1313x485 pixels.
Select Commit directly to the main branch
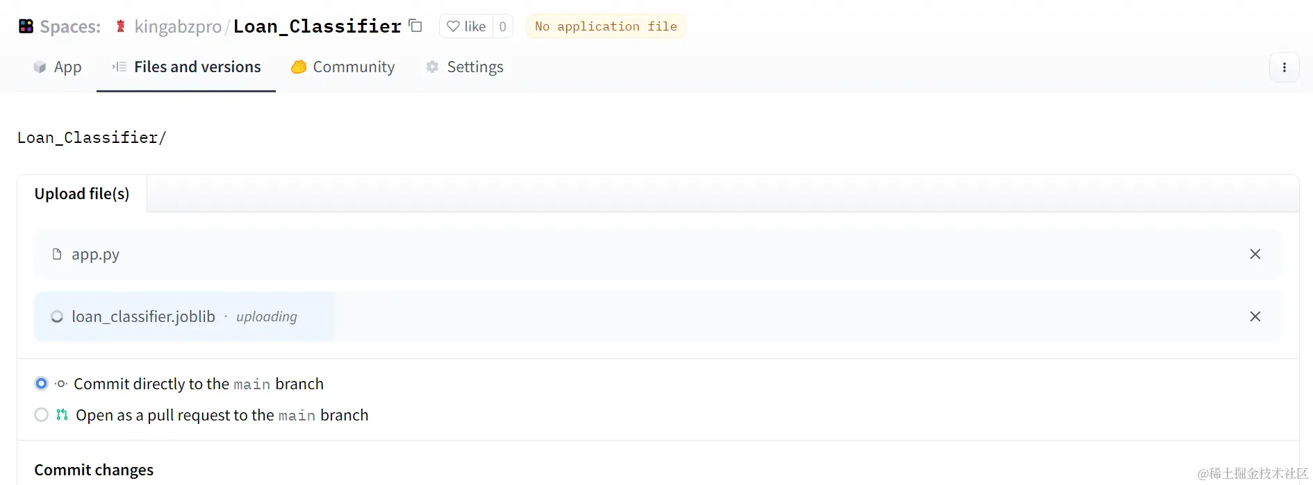tap(42, 384)
